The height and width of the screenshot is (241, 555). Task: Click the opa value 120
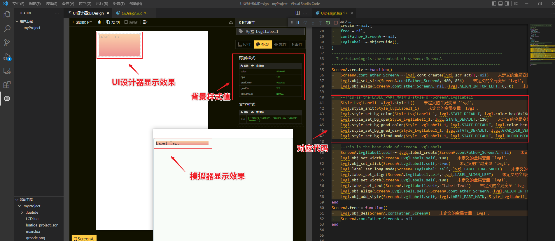pos(278,77)
